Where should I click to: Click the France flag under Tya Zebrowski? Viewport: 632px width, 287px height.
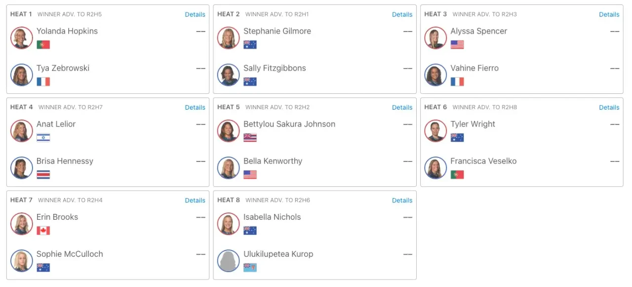(x=43, y=82)
